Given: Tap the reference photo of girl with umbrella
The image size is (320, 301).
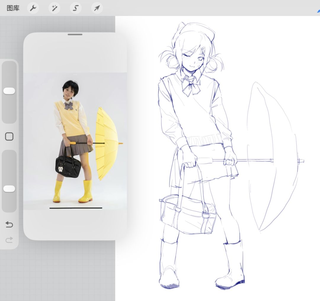Looking at the screenshot, I should point(75,141).
